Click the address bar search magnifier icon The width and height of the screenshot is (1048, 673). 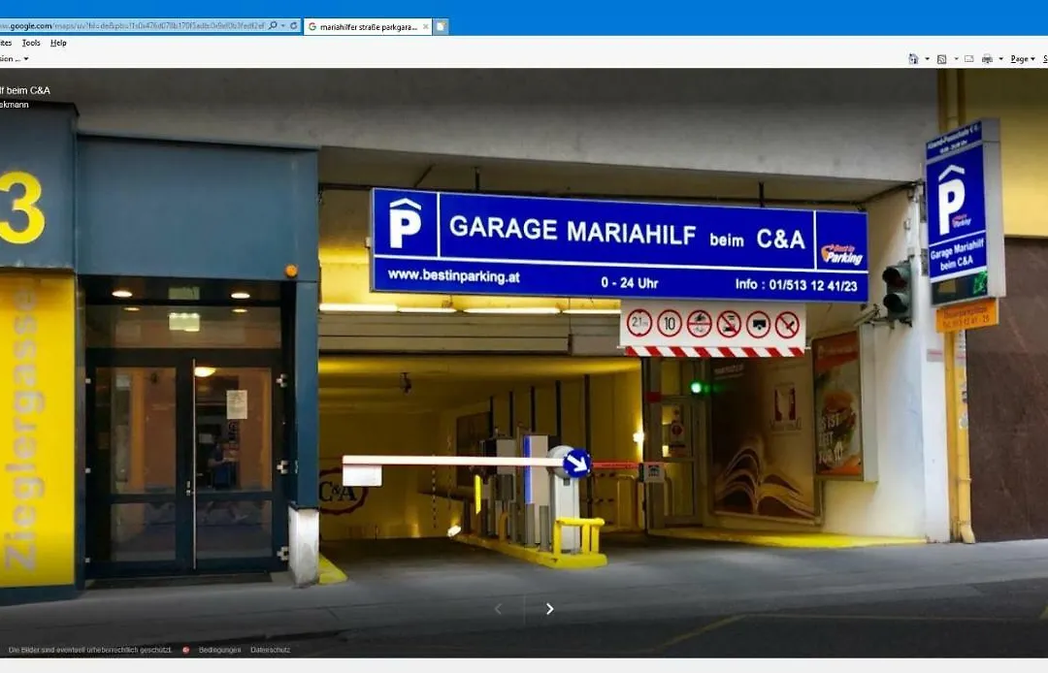pos(272,26)
